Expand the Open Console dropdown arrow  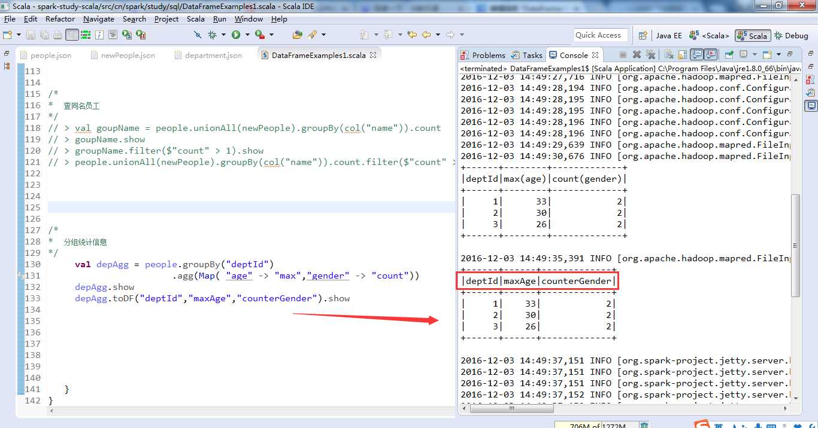click(778, 54)
